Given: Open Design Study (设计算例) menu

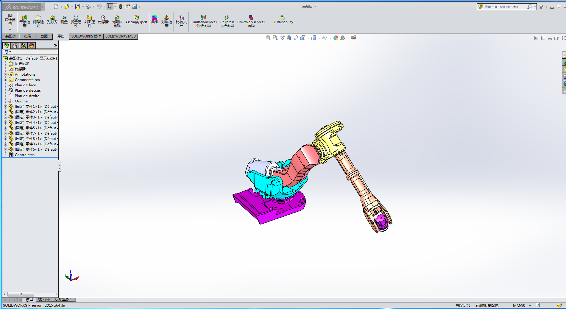Looking at the screenshot, I should (x=10, y=21).
